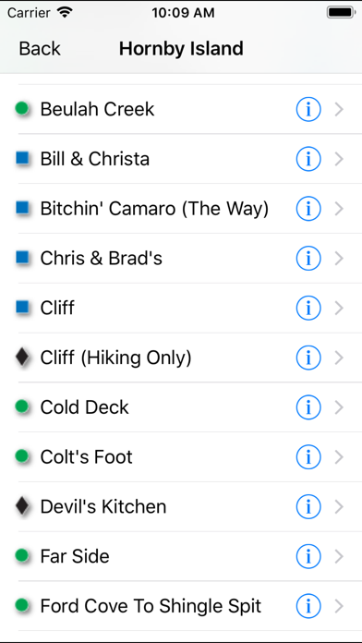This screenshot has height=643, width=362.
Task: Tap the info icon beside Bill & Christa
Action: coord(308,159)
